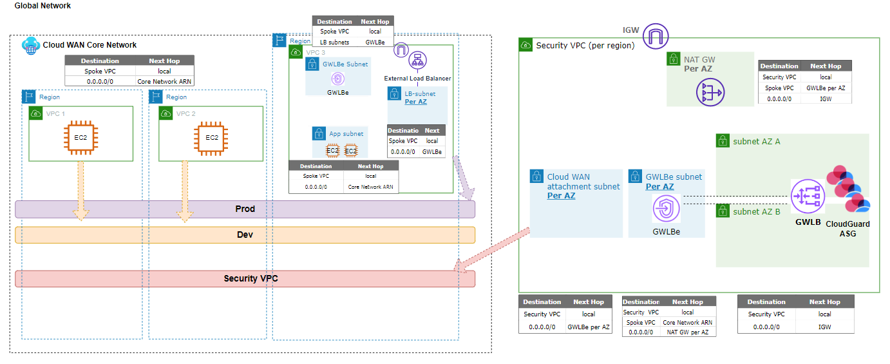Select the GWLBe endpoint icon in Security VPC
The width and height of the screenshot is (890, 364).
tap(666, 209)
